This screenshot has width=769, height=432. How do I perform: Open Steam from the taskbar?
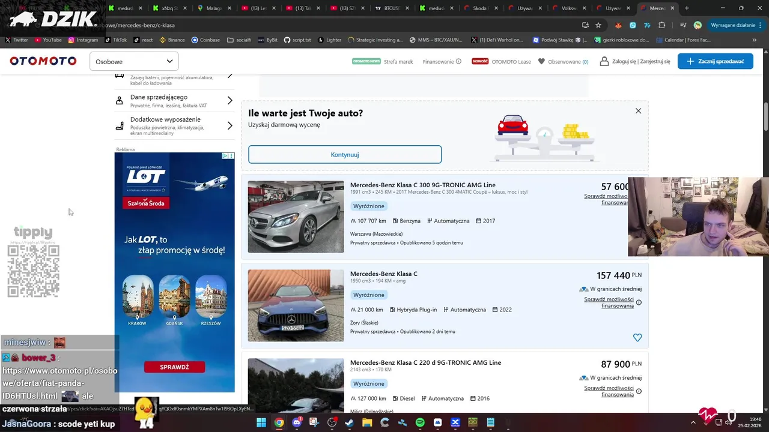click(350, 422)
